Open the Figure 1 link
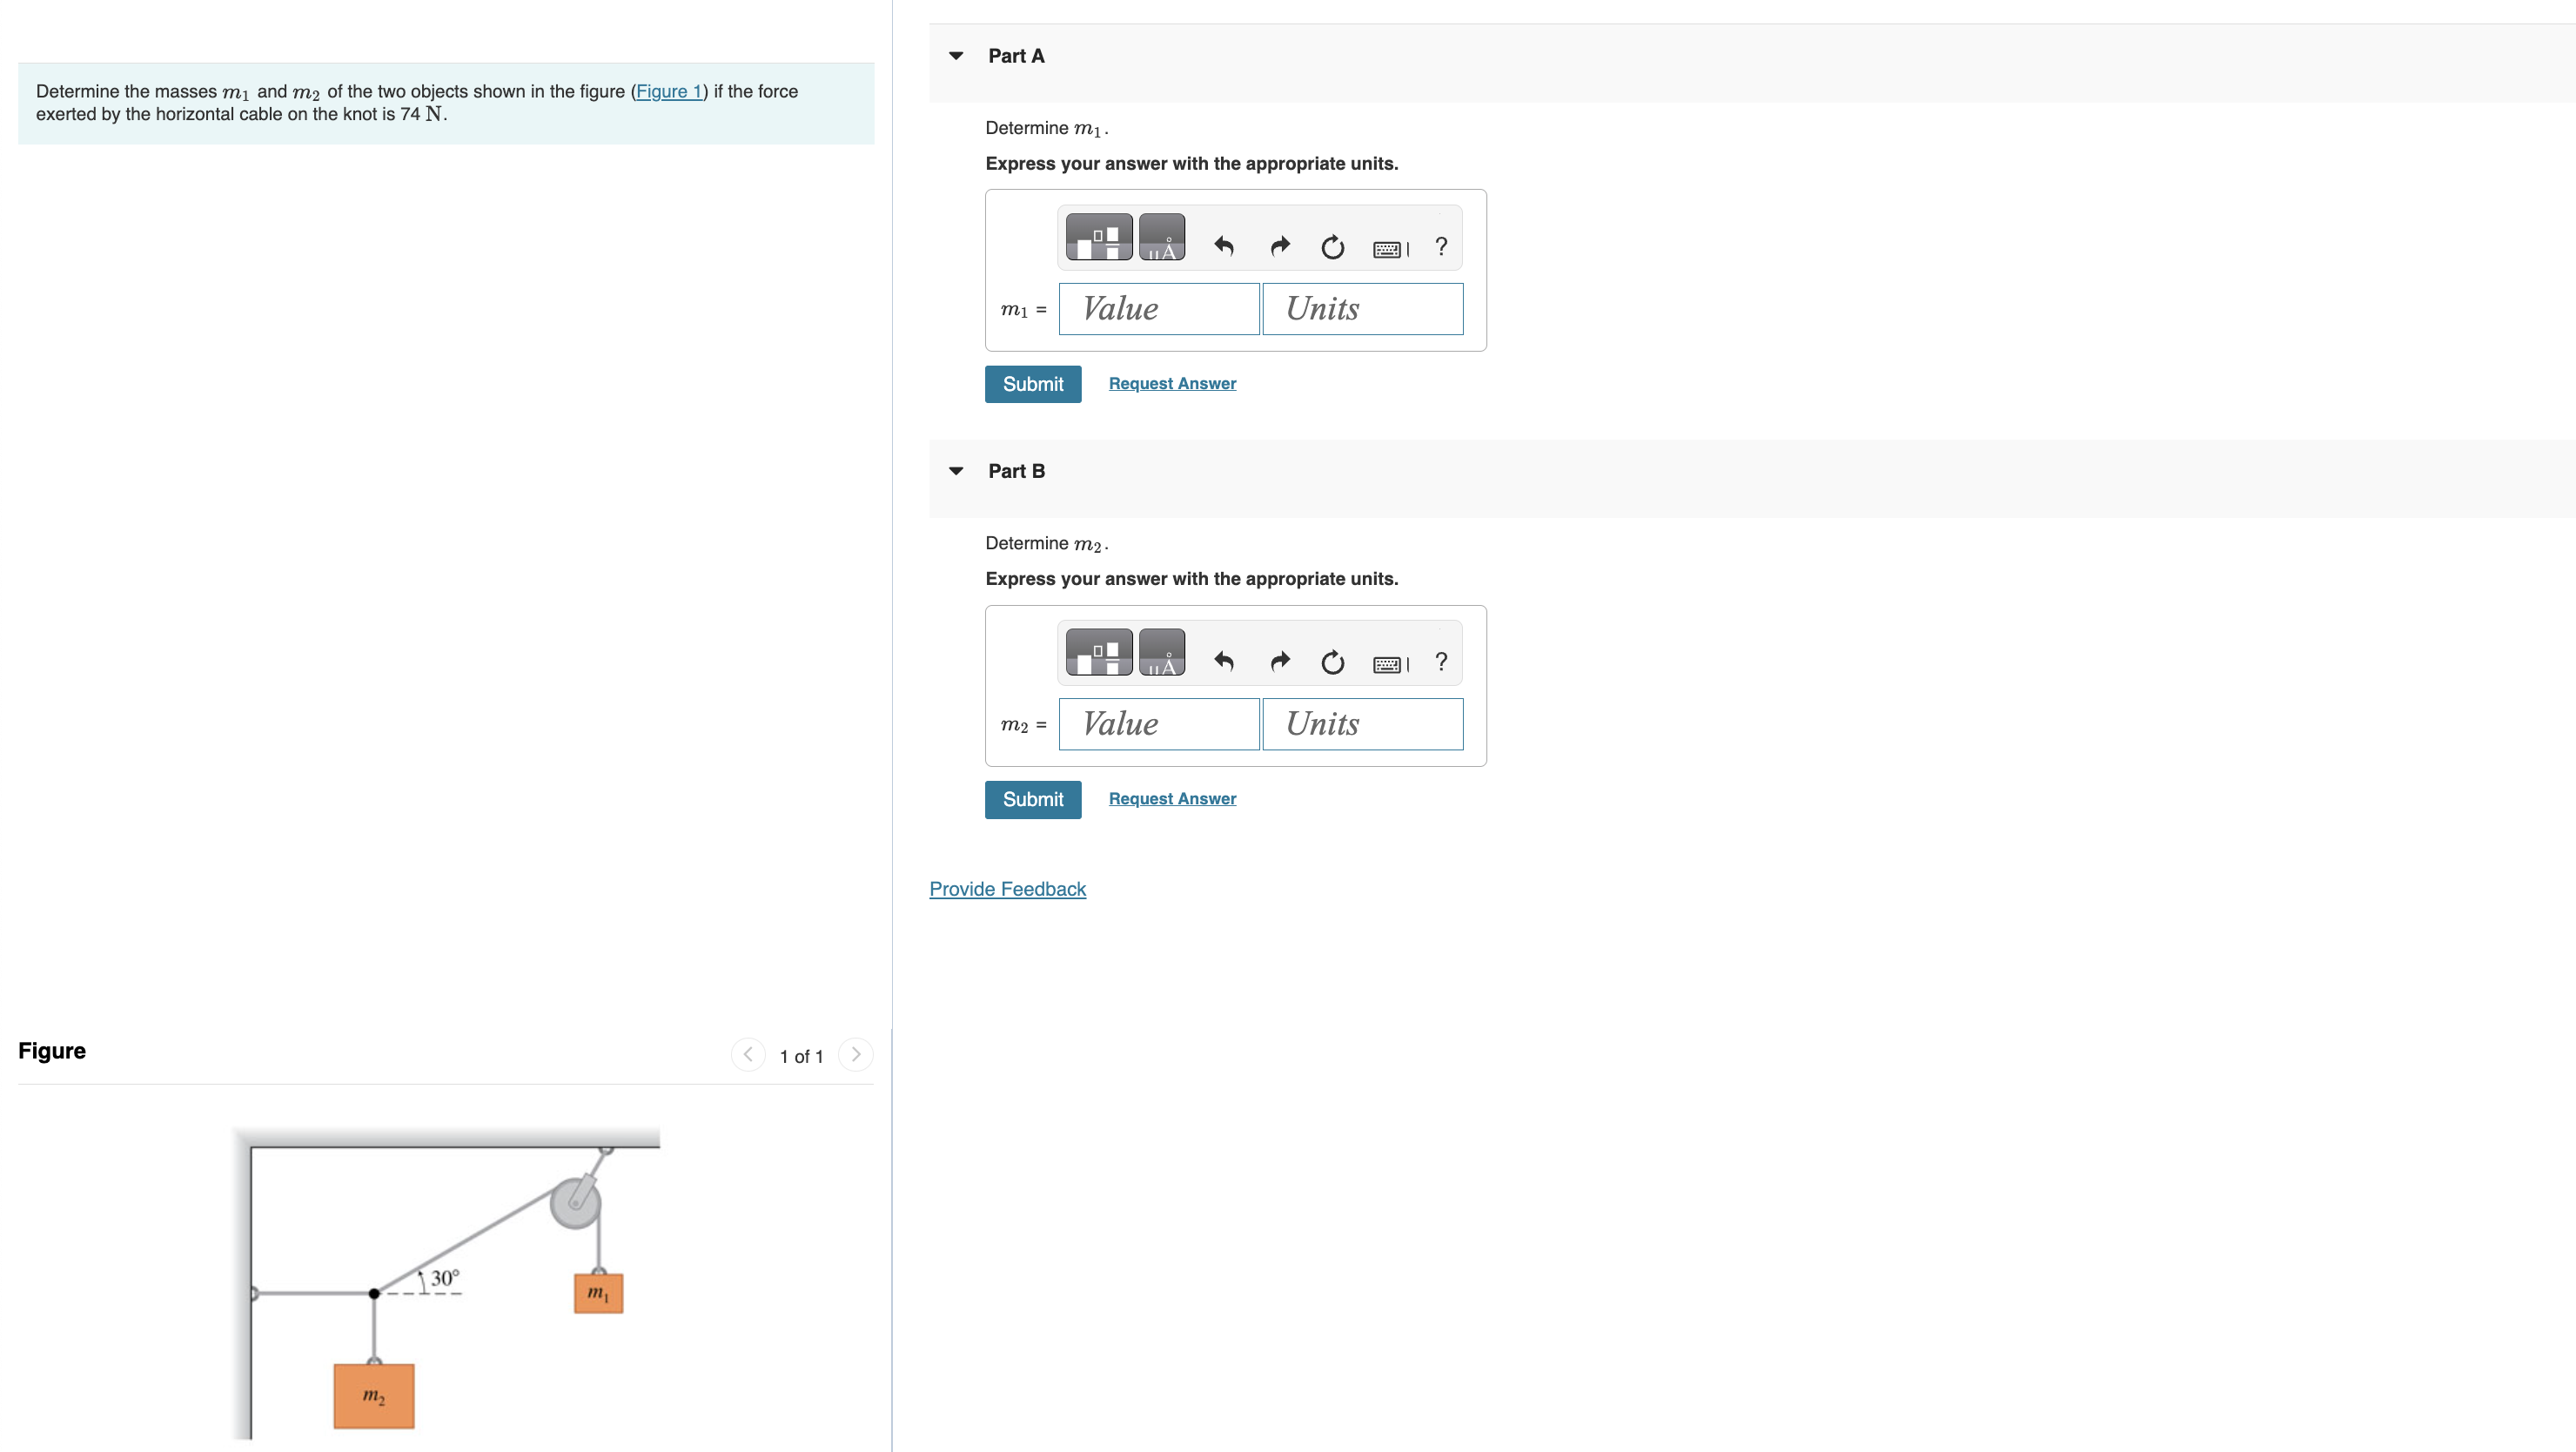 [x=669, y=91]
